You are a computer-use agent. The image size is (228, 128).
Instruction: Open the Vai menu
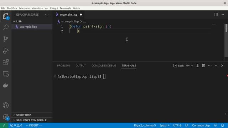tap(46, 8)
